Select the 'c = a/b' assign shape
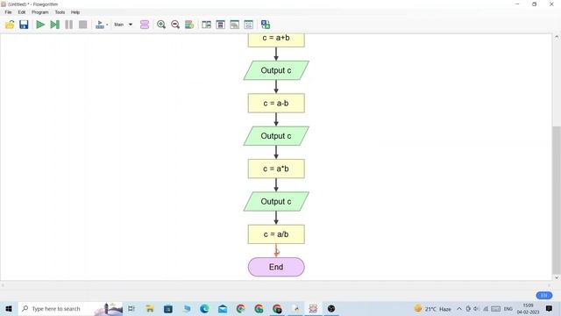The image size is (561, 316). (276, 234)
